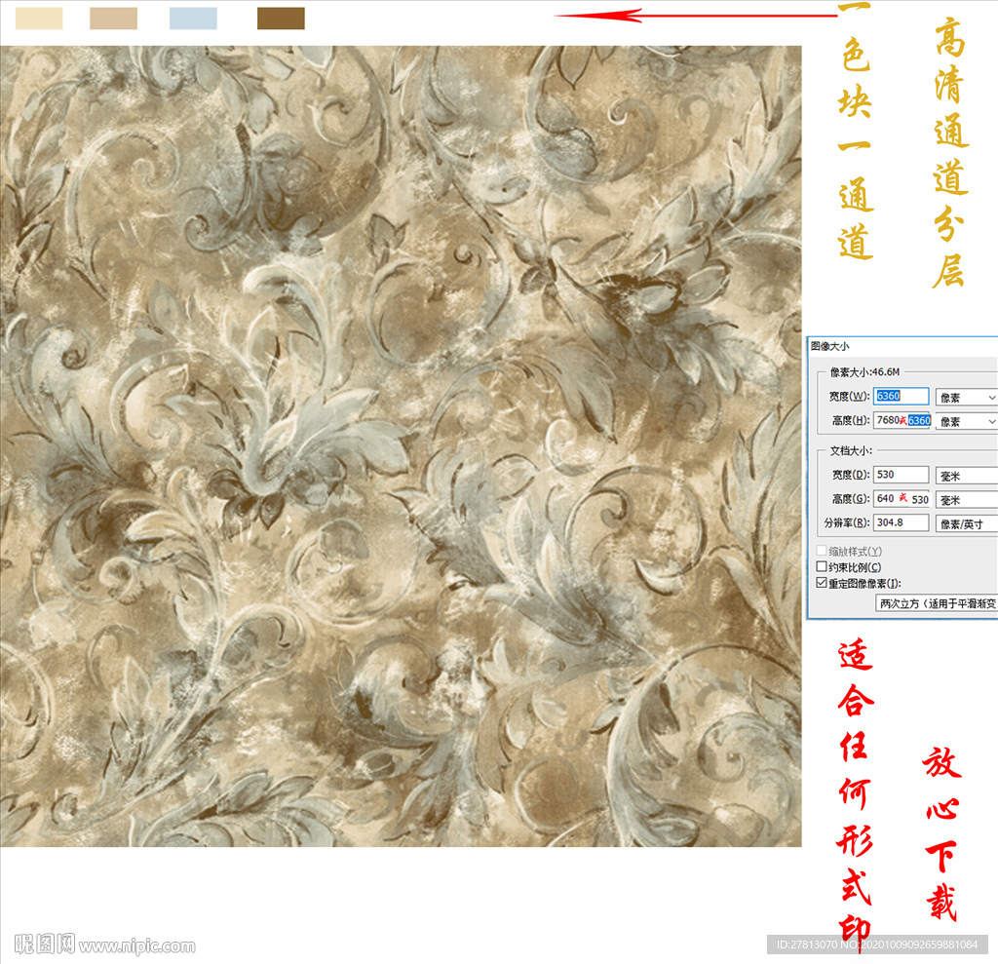Select the 文档大小 group label
998x964 pixels.
pos(851,450)
